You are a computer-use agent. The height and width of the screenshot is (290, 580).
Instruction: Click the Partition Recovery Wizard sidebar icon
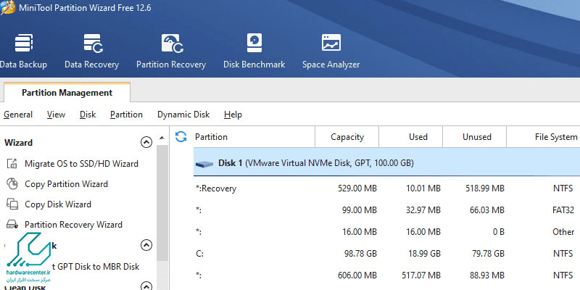[x=12, y=225]
